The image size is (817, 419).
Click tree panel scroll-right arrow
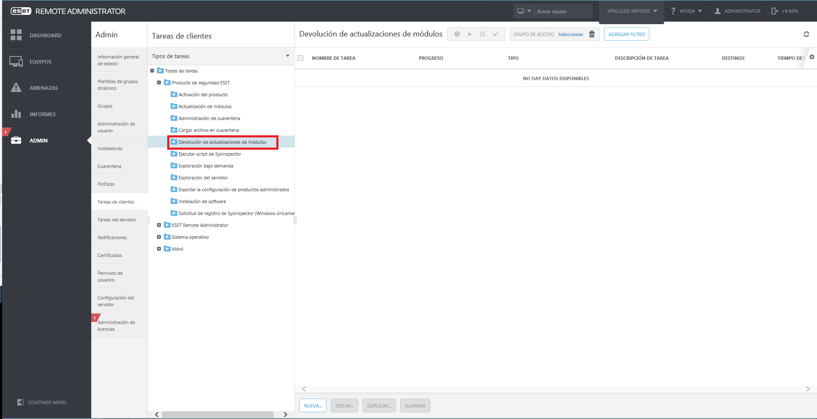285,414
